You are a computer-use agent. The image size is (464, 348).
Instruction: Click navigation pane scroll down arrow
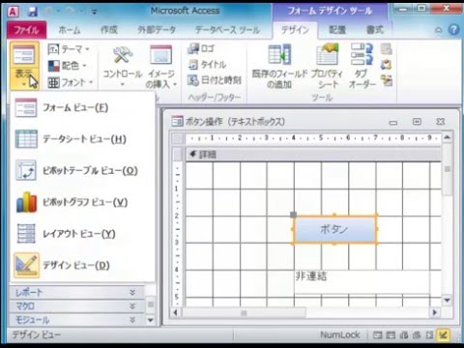[x=150, y=320]
